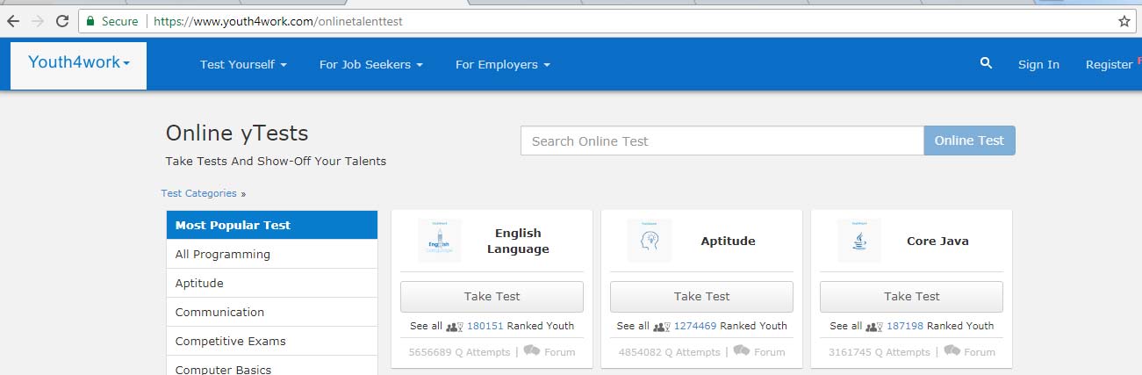Image resolution: width=1142 pixels, height=375 pixels.
Task: Click the Search Online Test field
Action: pyautogui.click(x=722, y=141)
